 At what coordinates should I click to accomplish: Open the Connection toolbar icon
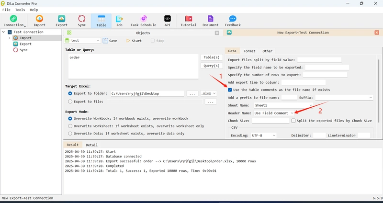point(13,19)
